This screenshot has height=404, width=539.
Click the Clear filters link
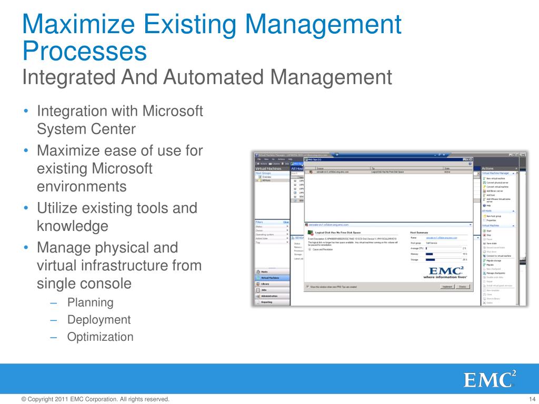[286, 223]
